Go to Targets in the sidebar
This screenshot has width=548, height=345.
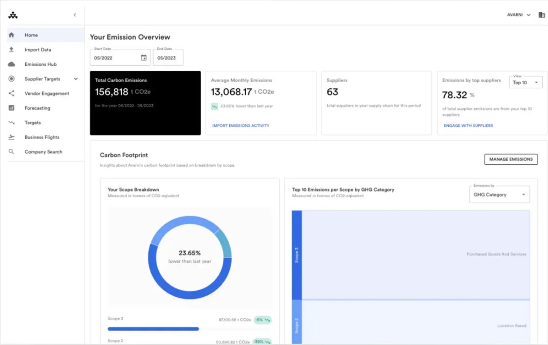click(x=33, y=123)
